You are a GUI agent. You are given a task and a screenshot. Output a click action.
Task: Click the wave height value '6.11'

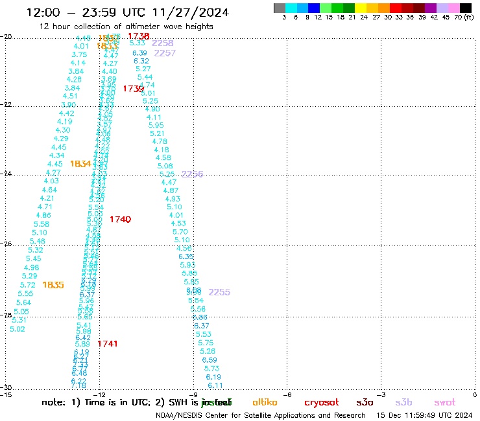[215, 385]
